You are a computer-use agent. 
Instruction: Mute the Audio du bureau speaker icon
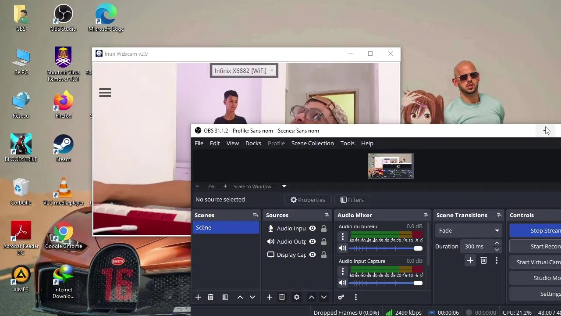coord(343,248)
